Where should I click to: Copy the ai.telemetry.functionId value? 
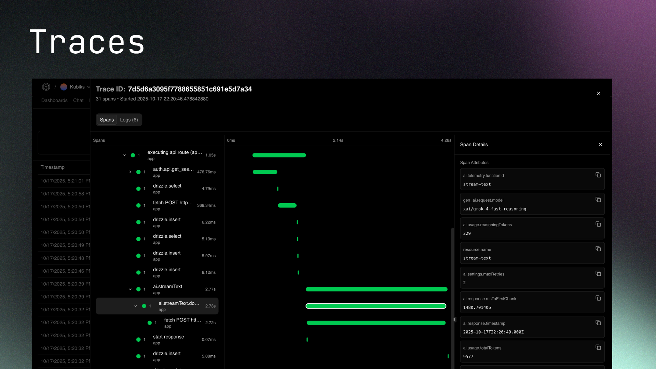(x=598, y=175)
